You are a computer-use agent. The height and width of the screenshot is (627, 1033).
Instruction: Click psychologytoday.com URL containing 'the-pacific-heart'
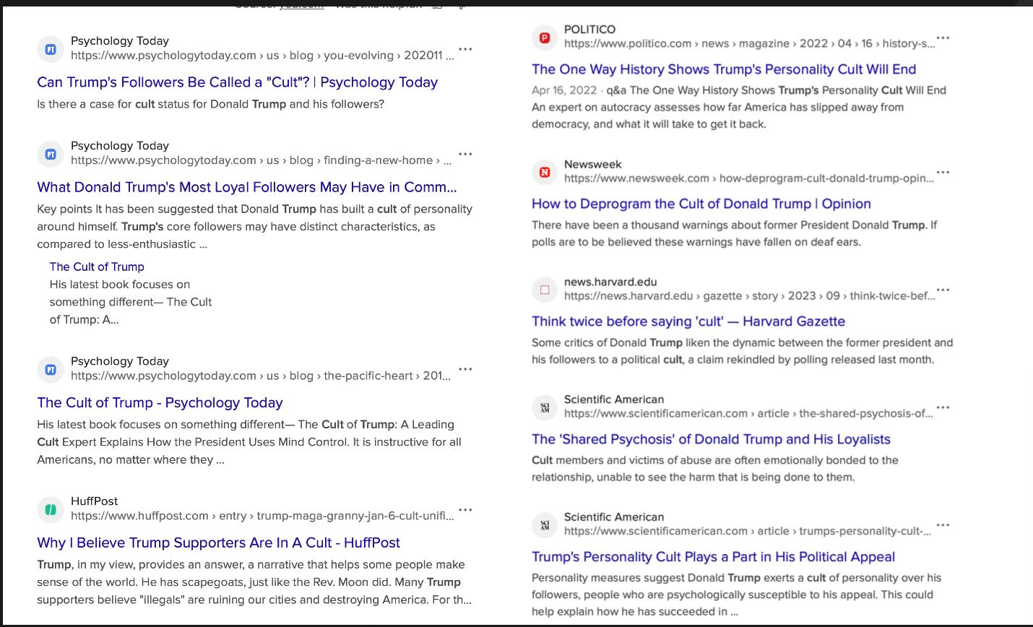click(261, 376)
